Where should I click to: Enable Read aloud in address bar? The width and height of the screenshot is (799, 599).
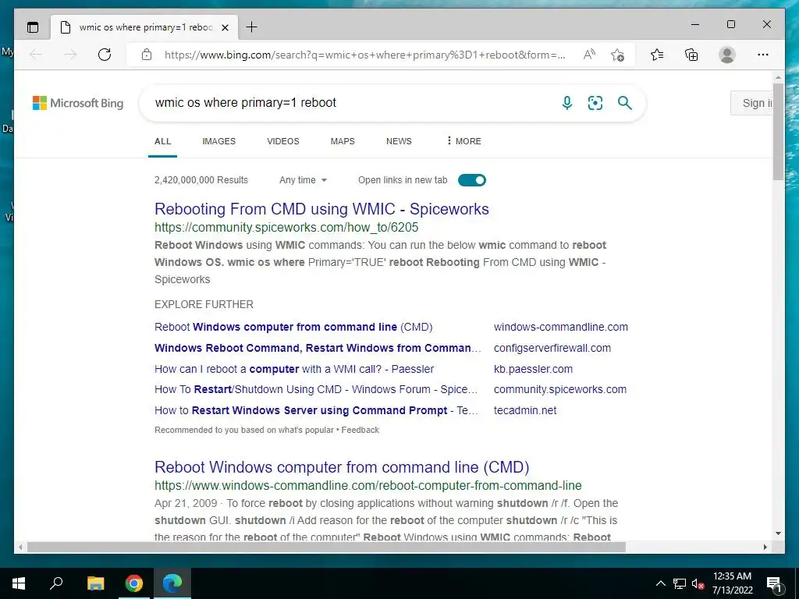589,55
